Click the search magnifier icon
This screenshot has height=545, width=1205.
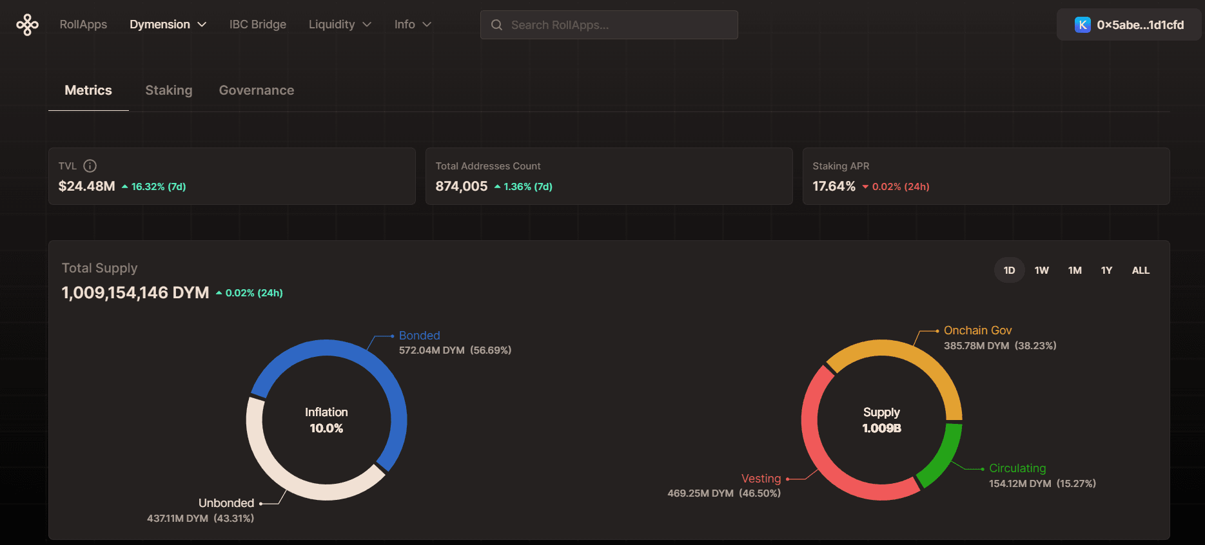[x=496, y=25]
